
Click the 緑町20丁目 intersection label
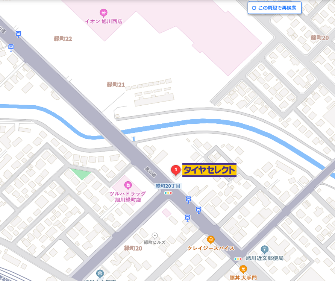click(168, 186)
